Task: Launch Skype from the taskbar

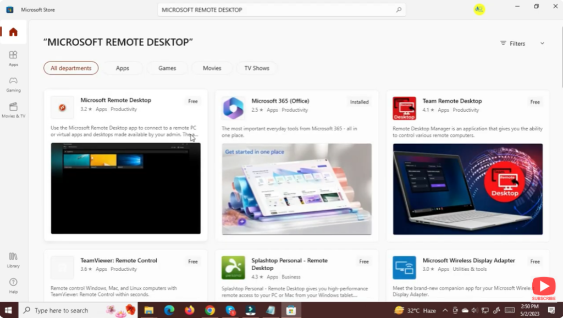Action: [x=230, y=310]
